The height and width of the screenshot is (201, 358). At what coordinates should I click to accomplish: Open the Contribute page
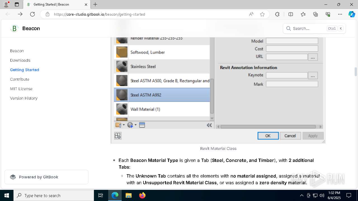(x=20, y=79)
